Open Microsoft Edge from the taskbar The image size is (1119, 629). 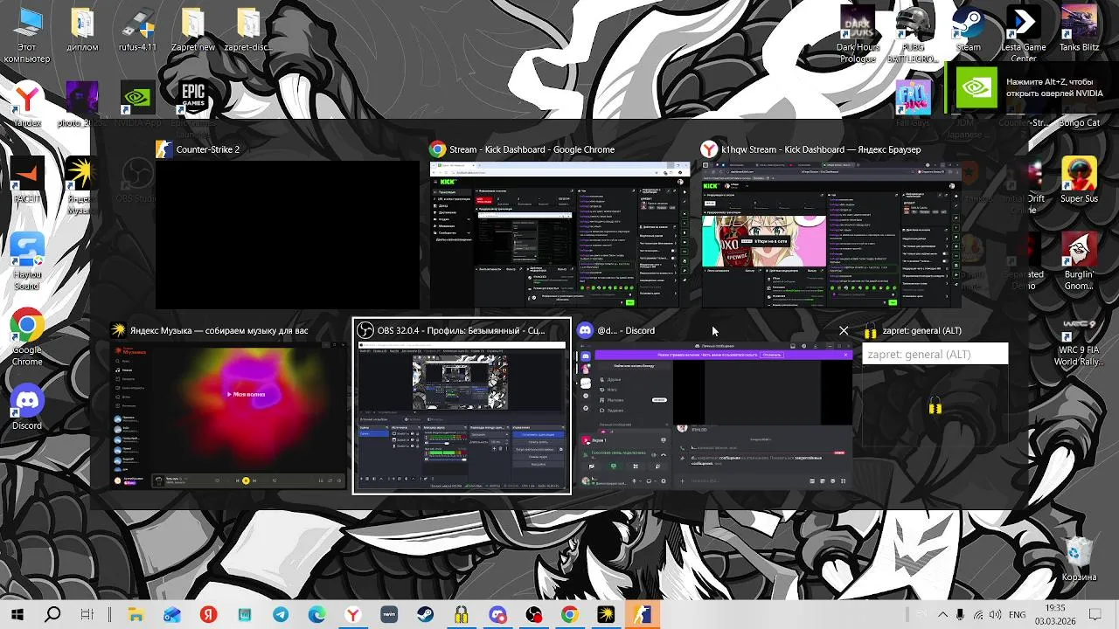[x=316, y=615]
